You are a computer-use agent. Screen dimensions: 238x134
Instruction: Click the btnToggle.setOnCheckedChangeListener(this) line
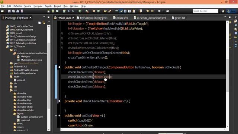coord(99,53)
